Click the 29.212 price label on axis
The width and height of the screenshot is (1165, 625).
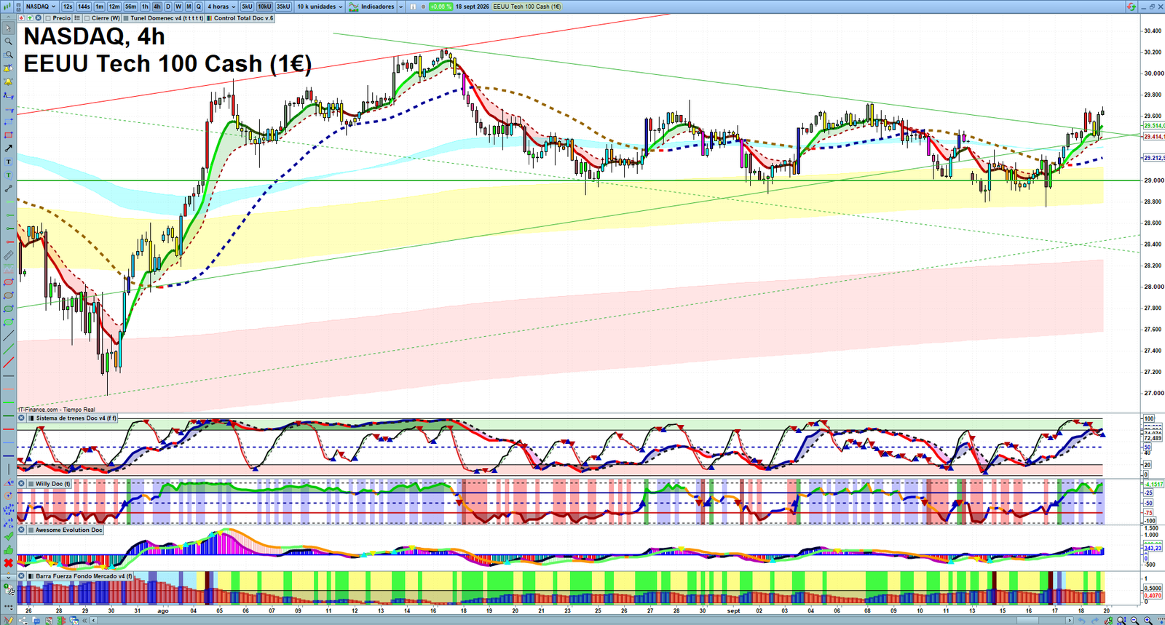(1153, 158)
